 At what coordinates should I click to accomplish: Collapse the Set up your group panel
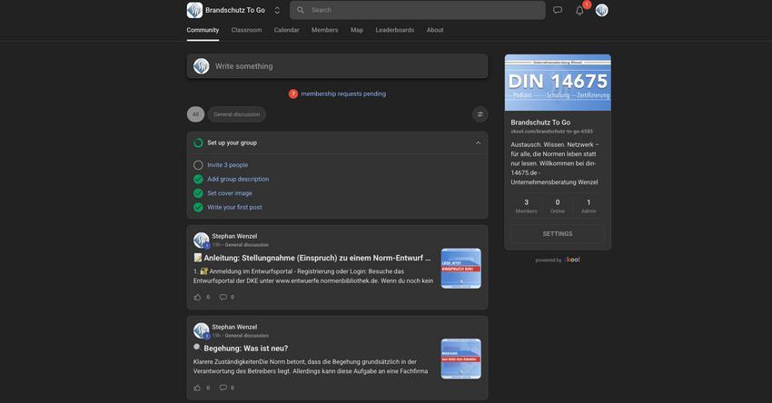point(478,143)
